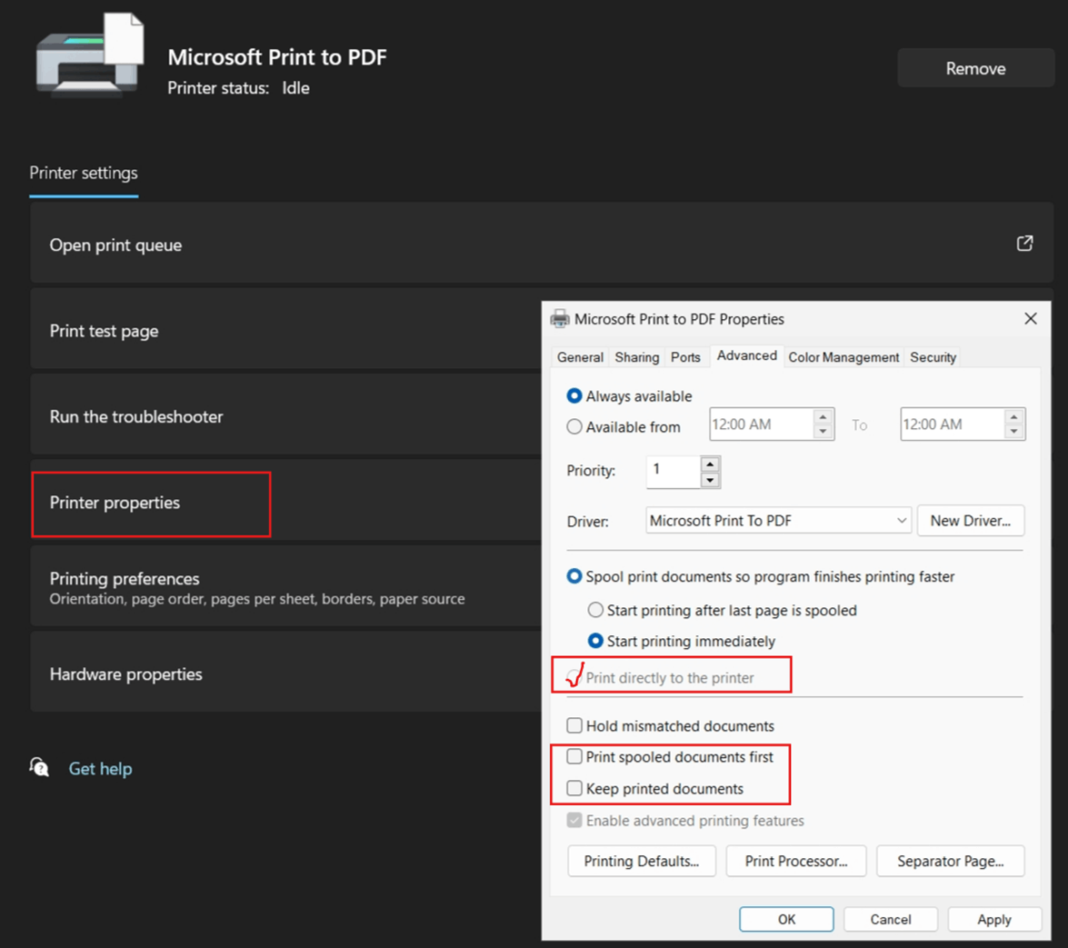Click Cancel in the Properties dialog

click(890, 919)
